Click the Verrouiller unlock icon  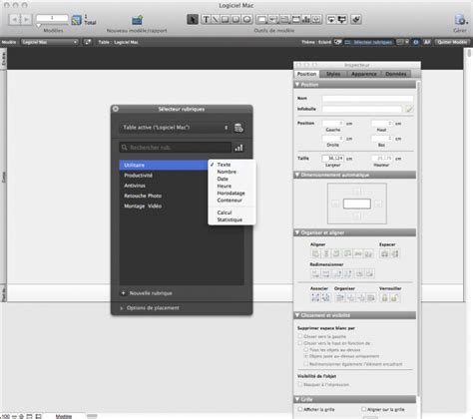coord(394,297)
